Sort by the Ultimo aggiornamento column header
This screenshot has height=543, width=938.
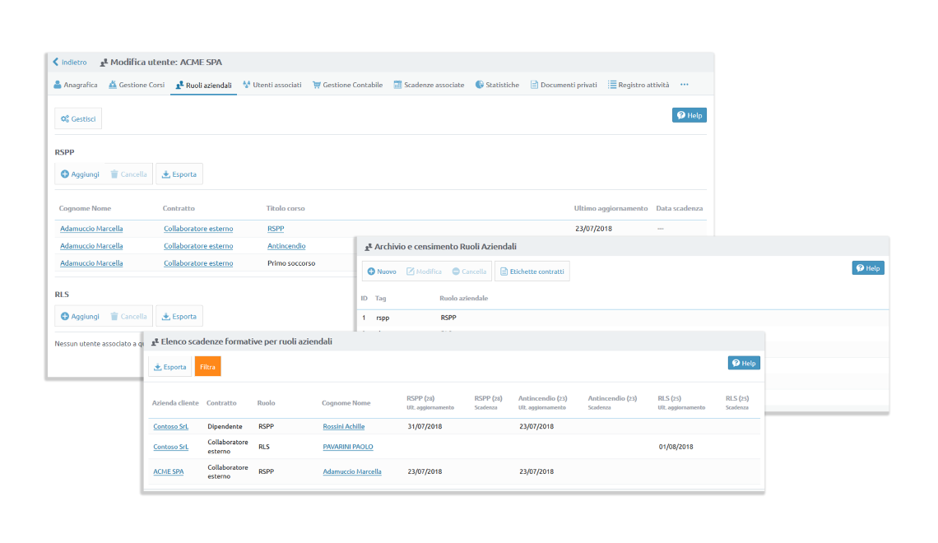click(x=611, y=208)
